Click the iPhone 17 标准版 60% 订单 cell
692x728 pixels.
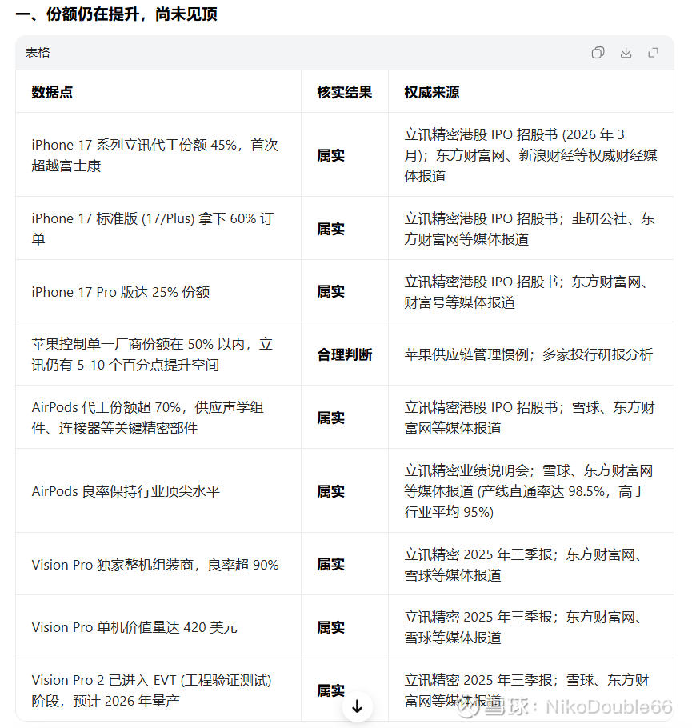coord(158,229)
